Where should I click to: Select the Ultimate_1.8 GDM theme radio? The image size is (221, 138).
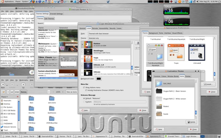coord(82,66)
